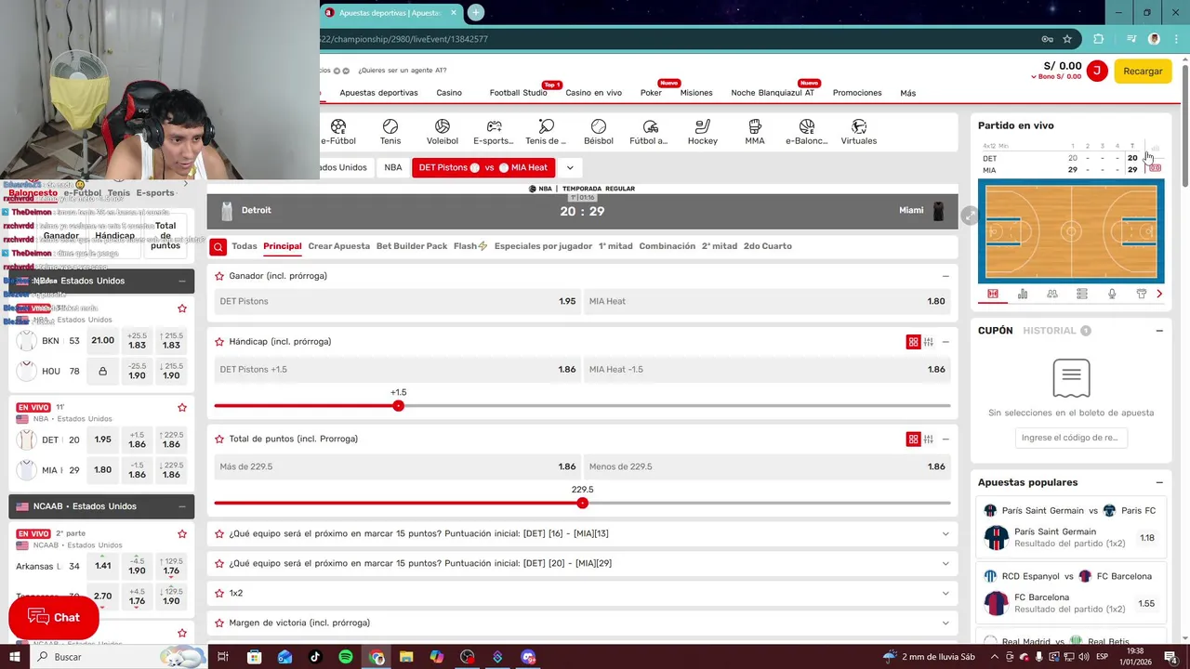The width and height of the screenshot is (1190, 669).
Task: Collapse the Apuestas populares panel
Action: 1159,483
